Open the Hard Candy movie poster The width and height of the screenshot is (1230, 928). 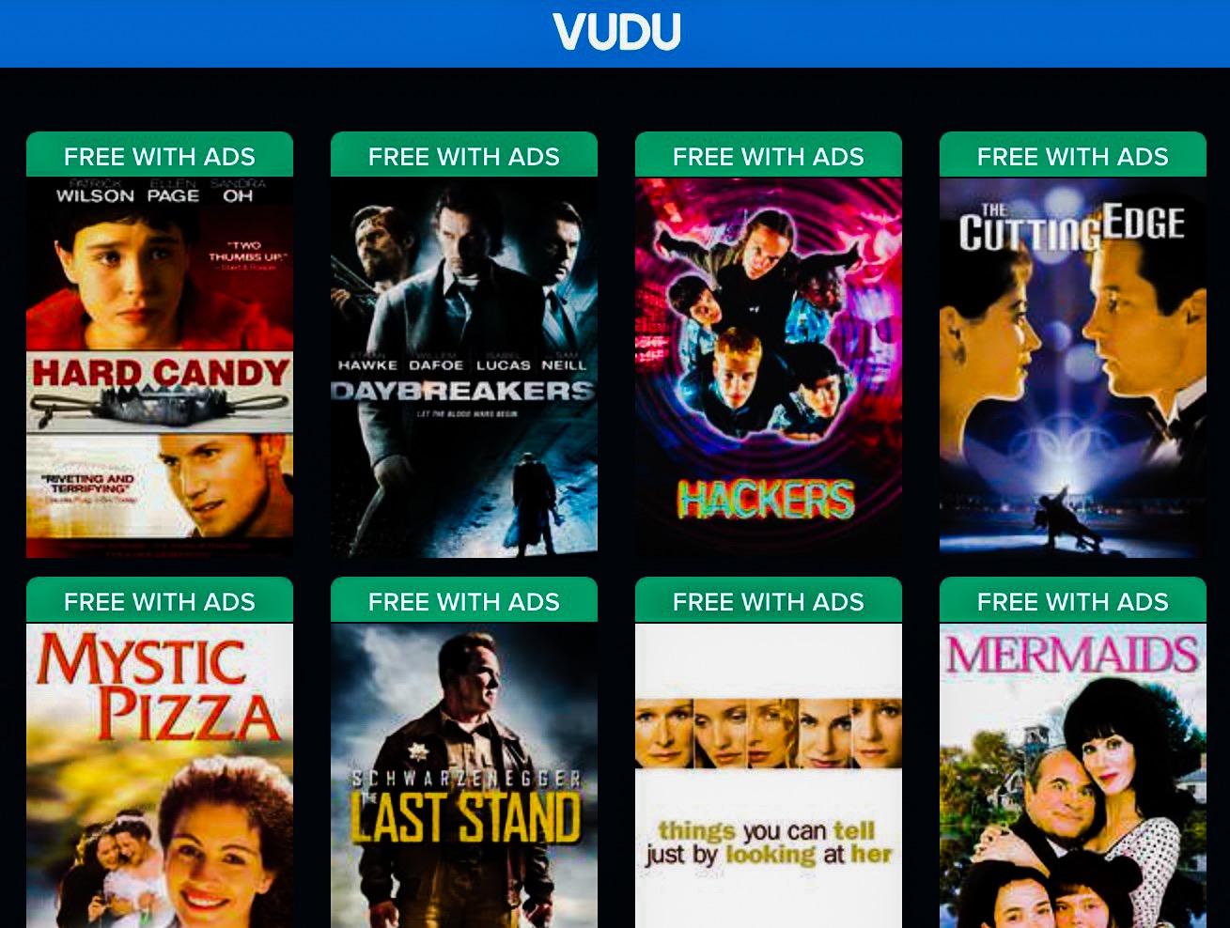pyautogui.click(x=160, y=367)
